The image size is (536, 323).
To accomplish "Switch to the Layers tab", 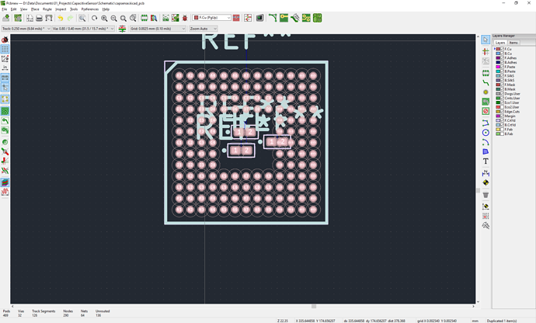I will (x=500, y=43).
